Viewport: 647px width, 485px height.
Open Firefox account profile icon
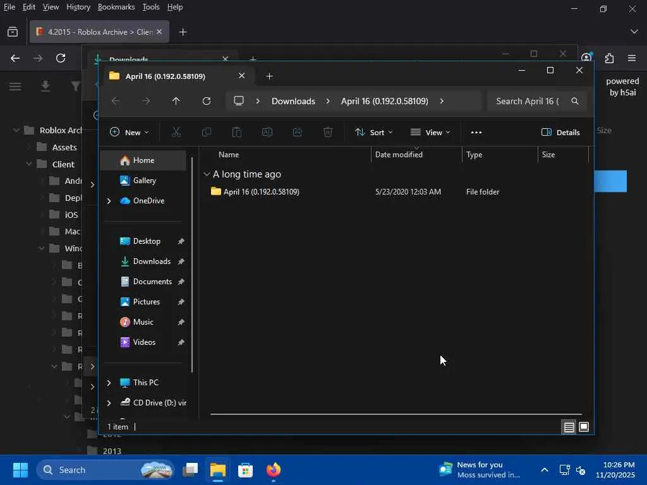[x=587, y=57]
